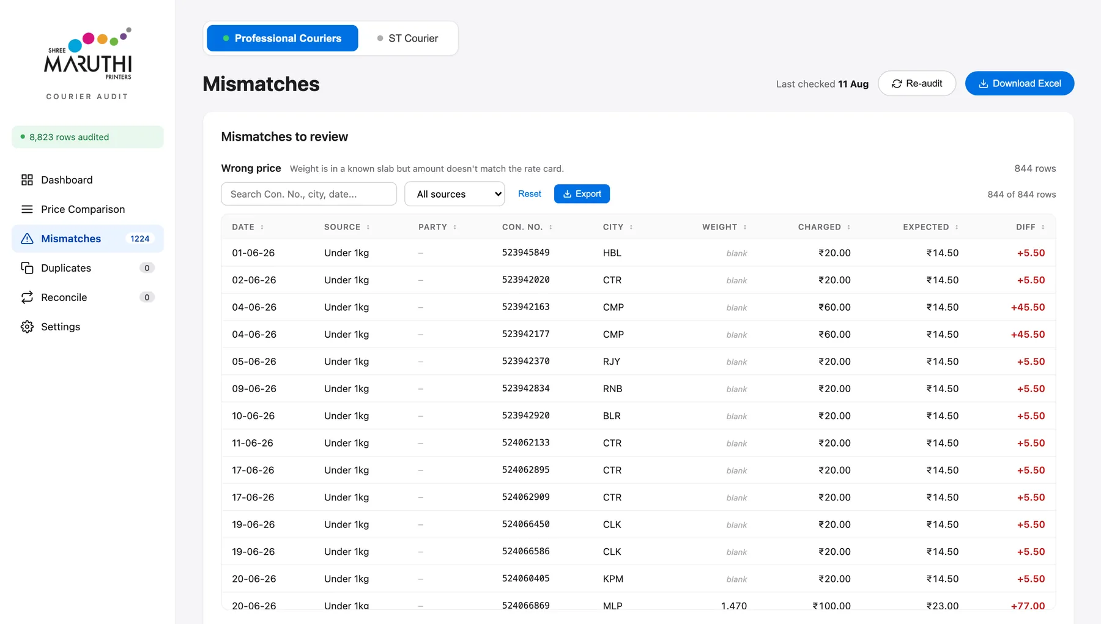Click consignment number 523945849
Viewport: 1101px width, 624px height.
(x=526, y=253)
